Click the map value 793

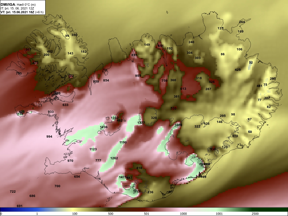(19, 73)
